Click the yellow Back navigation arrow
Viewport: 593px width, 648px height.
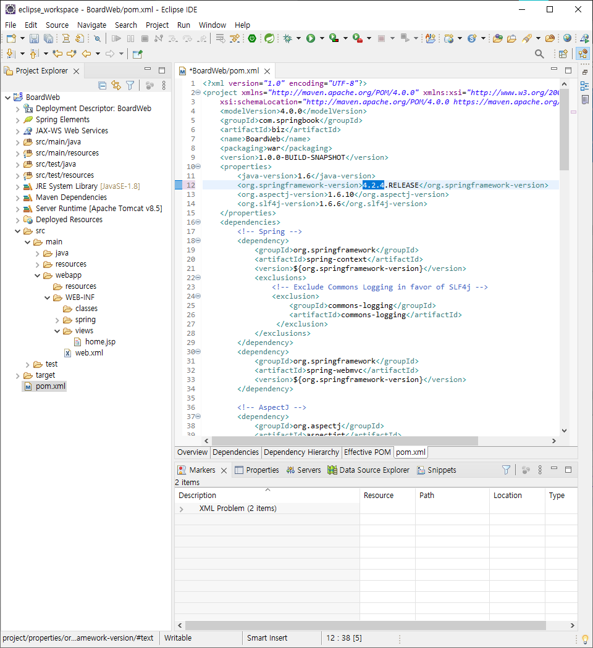click(x=86, y=54)
